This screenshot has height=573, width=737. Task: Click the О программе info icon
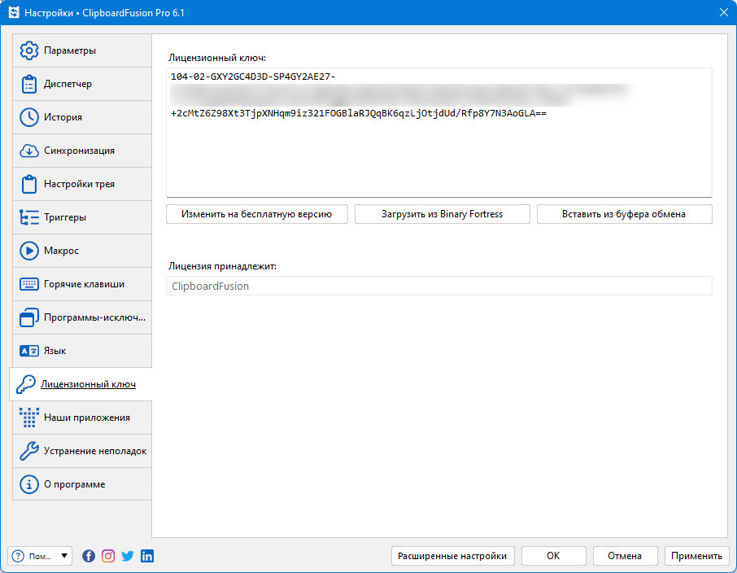point(29,484)
